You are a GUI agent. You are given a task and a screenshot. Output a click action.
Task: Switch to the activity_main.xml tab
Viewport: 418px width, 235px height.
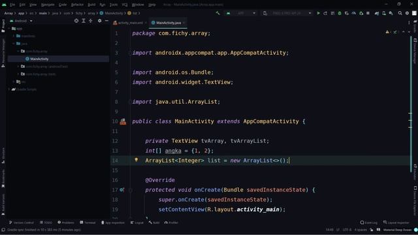coord(130,23)
